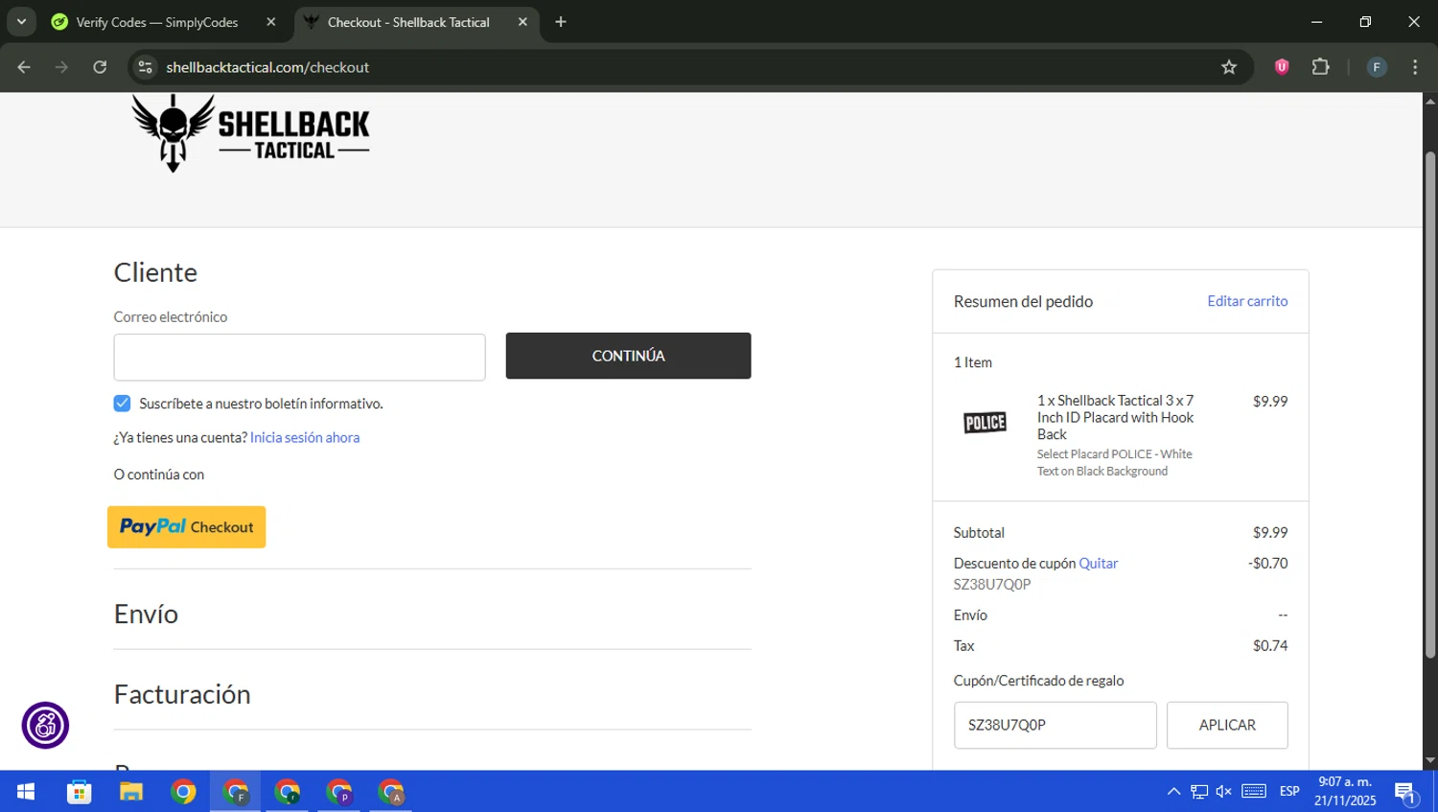Click the 1 Item count text
This screenshot has height=812, width=1438.
[x=973, y=362]
